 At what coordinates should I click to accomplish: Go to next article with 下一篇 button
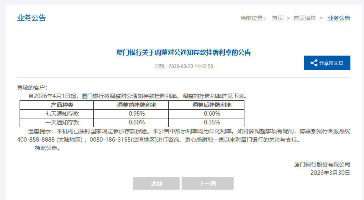click(208, 183)
